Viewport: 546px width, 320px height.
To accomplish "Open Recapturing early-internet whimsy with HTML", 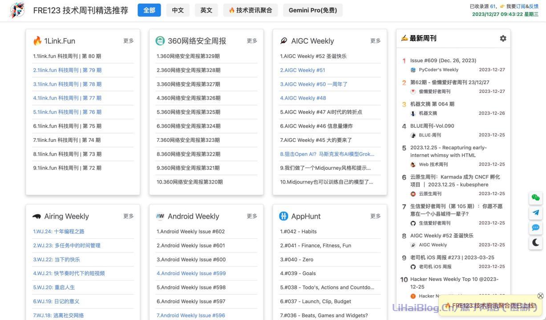I will (449, 152).
